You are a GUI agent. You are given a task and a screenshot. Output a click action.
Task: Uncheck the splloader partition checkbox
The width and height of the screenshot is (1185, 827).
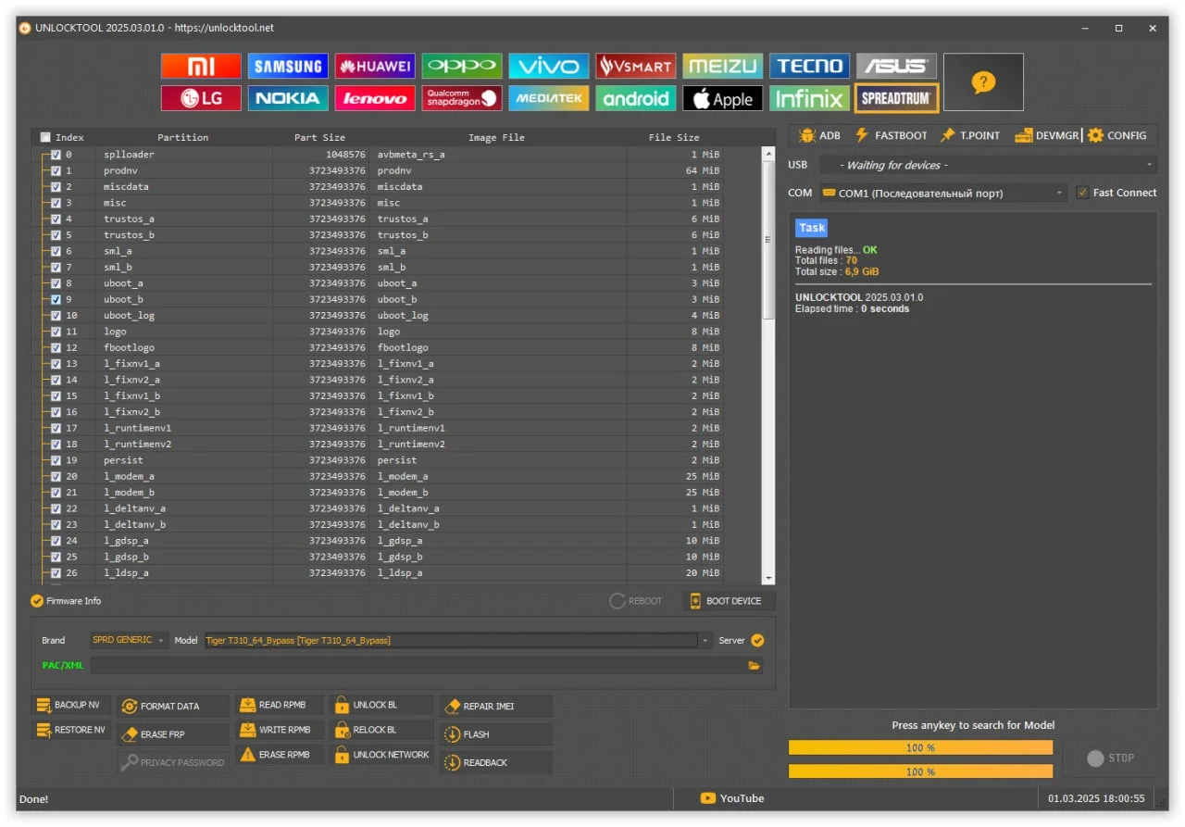click(x=56, y=155)
